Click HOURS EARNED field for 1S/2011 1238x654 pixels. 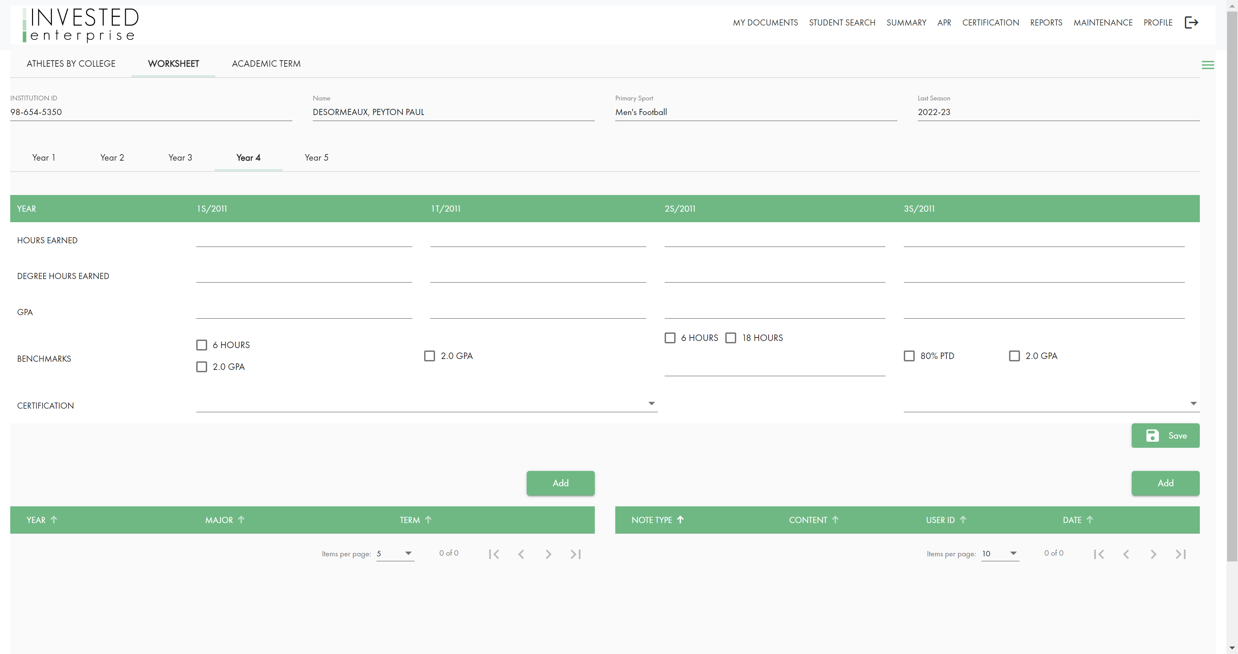tap(304, 240)
